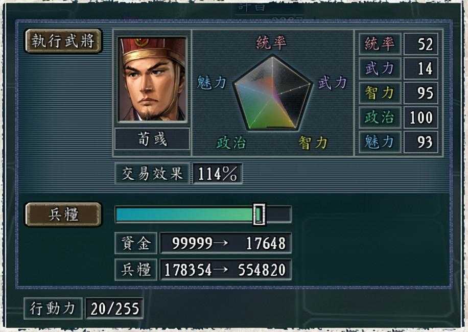Click the pentagon ability radar chart

click(x=272, y=93)
